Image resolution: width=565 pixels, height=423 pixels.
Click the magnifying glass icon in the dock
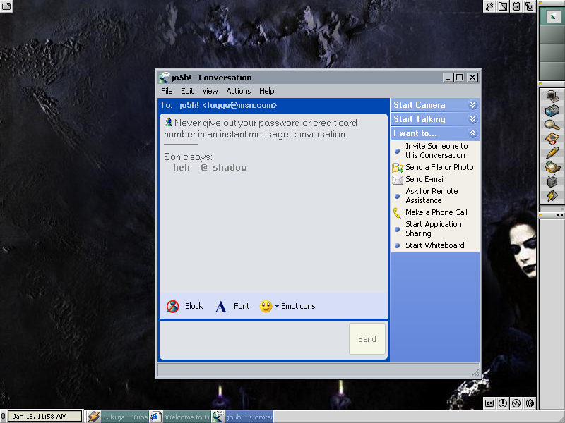pyautogui.click(x=552, y=125)
